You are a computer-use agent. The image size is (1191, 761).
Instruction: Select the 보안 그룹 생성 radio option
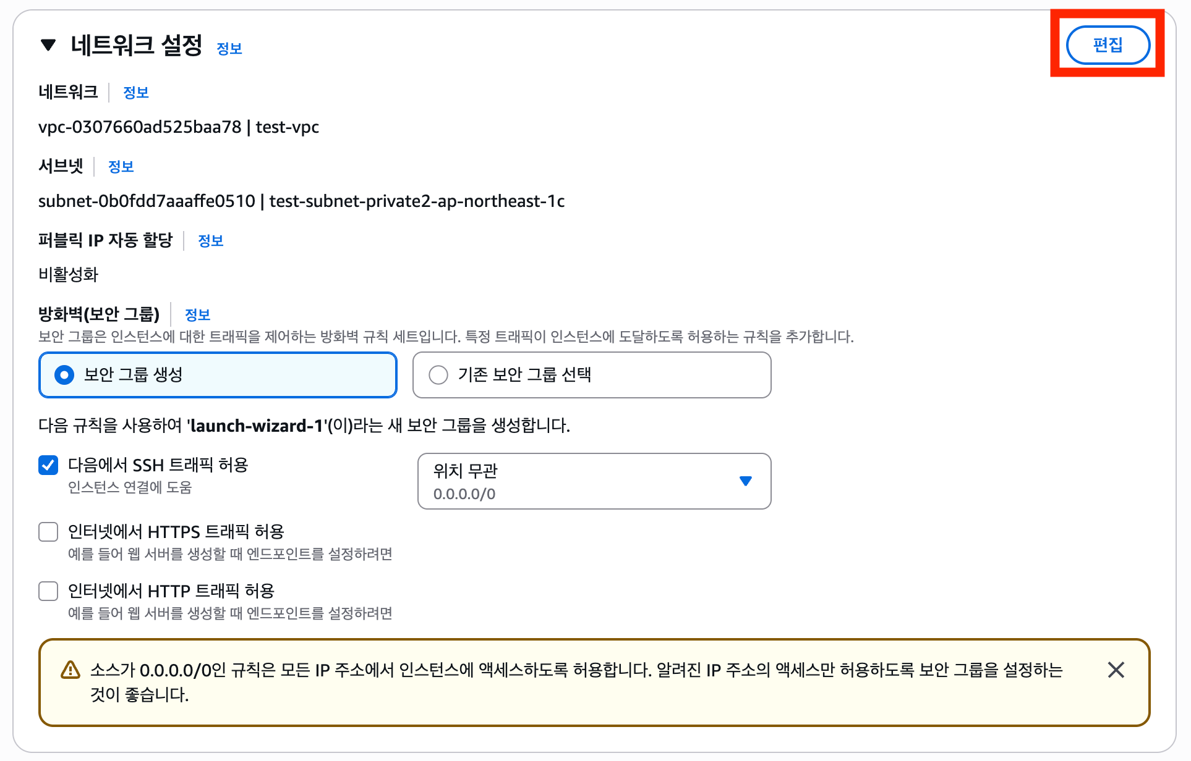click(x=218, y=375)
